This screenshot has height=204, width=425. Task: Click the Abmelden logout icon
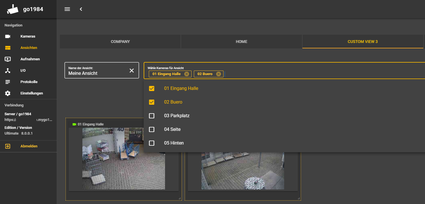[8, 146]
